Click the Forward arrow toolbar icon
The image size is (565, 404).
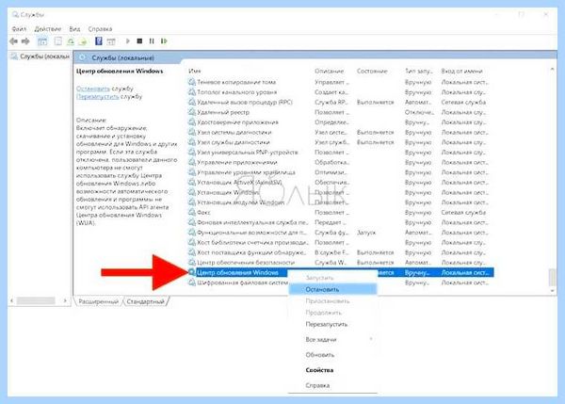pos(25,41)
